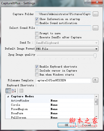Image resolution: width=104 pixels, height=131 pixels.
Task: Click the title bar help question mark
Action: coord(88,2)
